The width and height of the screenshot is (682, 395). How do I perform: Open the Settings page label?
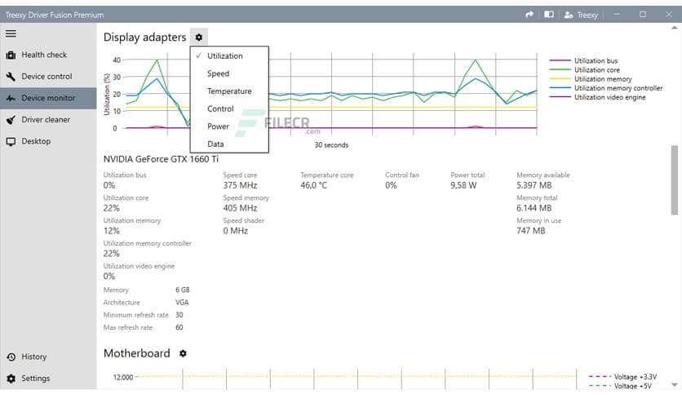click(36, 379)
